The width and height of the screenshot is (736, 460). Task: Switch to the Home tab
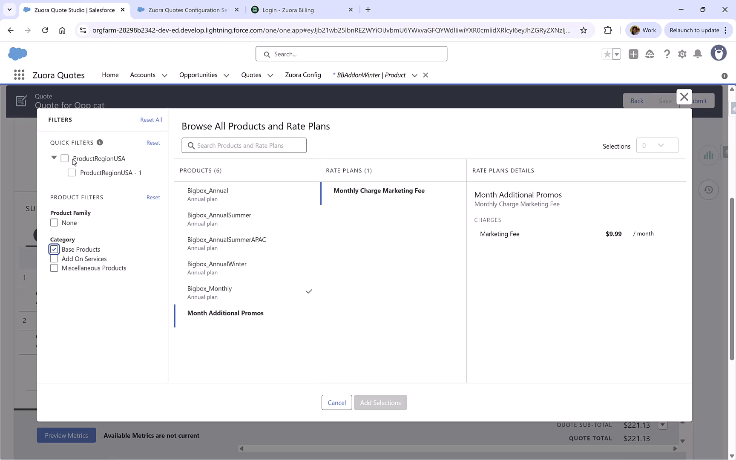tap(110, 75)
